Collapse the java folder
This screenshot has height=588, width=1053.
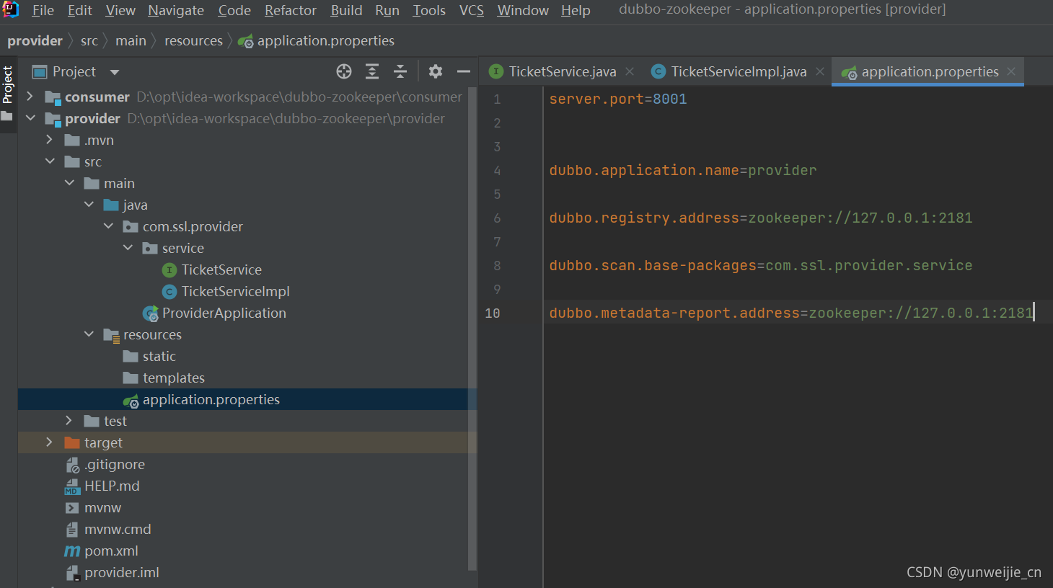pyautogui.click(x=88, y=204)
